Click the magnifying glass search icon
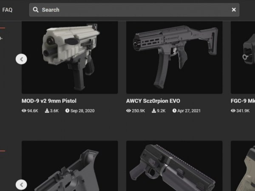Viewport: 255px width, 191px height. click(x=36, y=10)
